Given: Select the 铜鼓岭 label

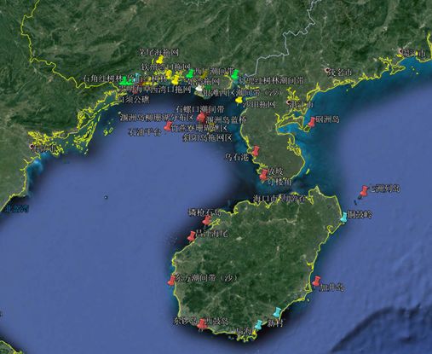Looking at the screenshot, I should pyautogui.click(x=360, y=215).
